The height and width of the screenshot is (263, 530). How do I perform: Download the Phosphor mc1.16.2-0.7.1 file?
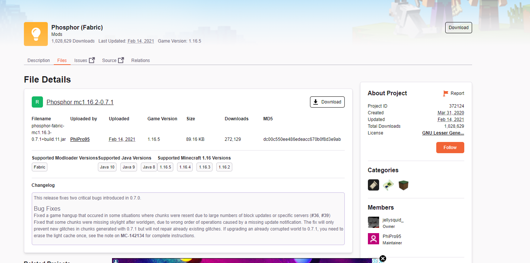pos(327,102)
